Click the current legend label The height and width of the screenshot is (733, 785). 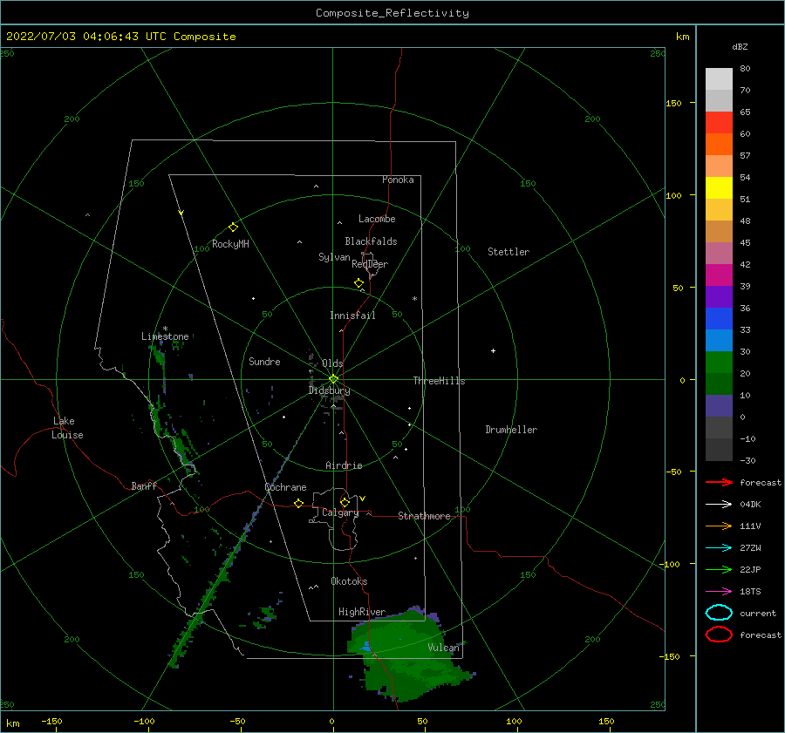tap(758, 613)
